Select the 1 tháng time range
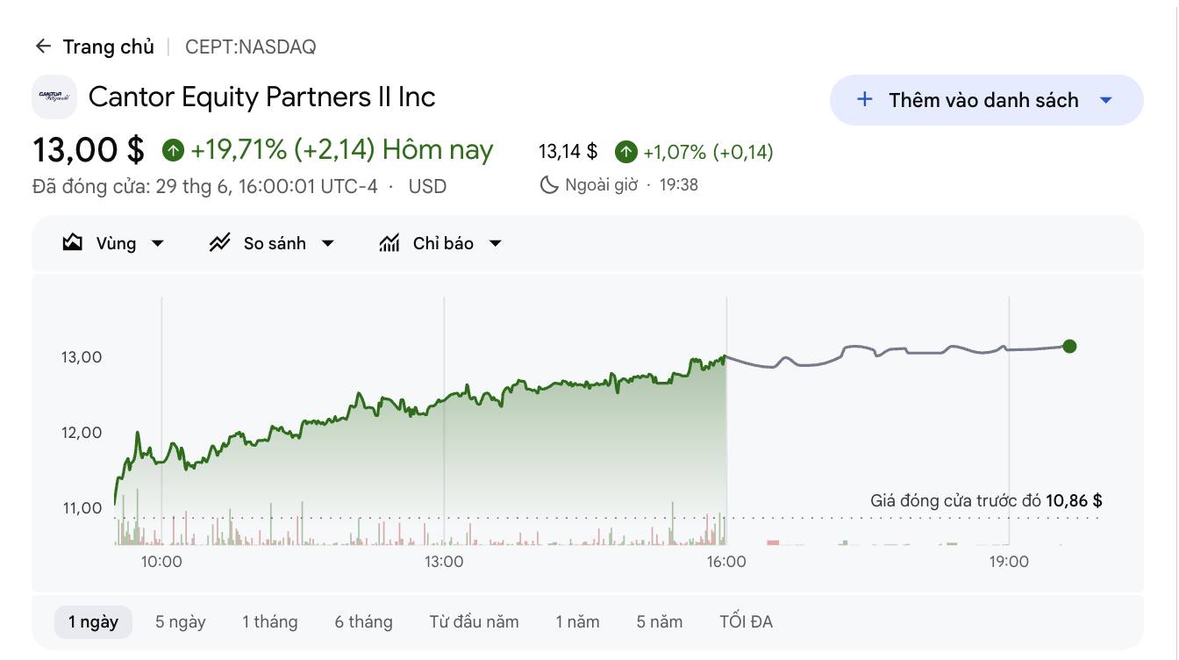The width and height of the screenshot is (1179, 660). [x=270, y=621]
